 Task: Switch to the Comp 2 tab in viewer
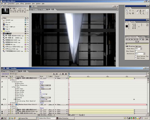pyautogui.click(x=41, y=9)
